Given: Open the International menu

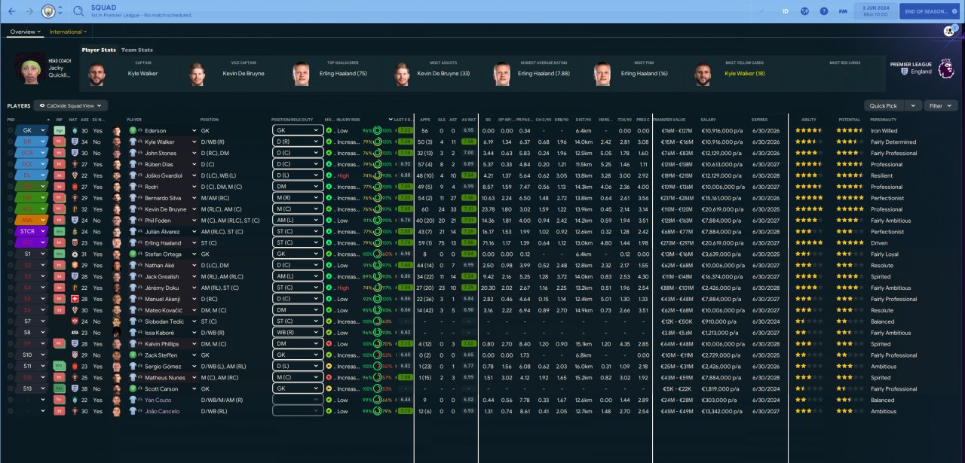Looking at the screenshot, I should tap(68, 32).
